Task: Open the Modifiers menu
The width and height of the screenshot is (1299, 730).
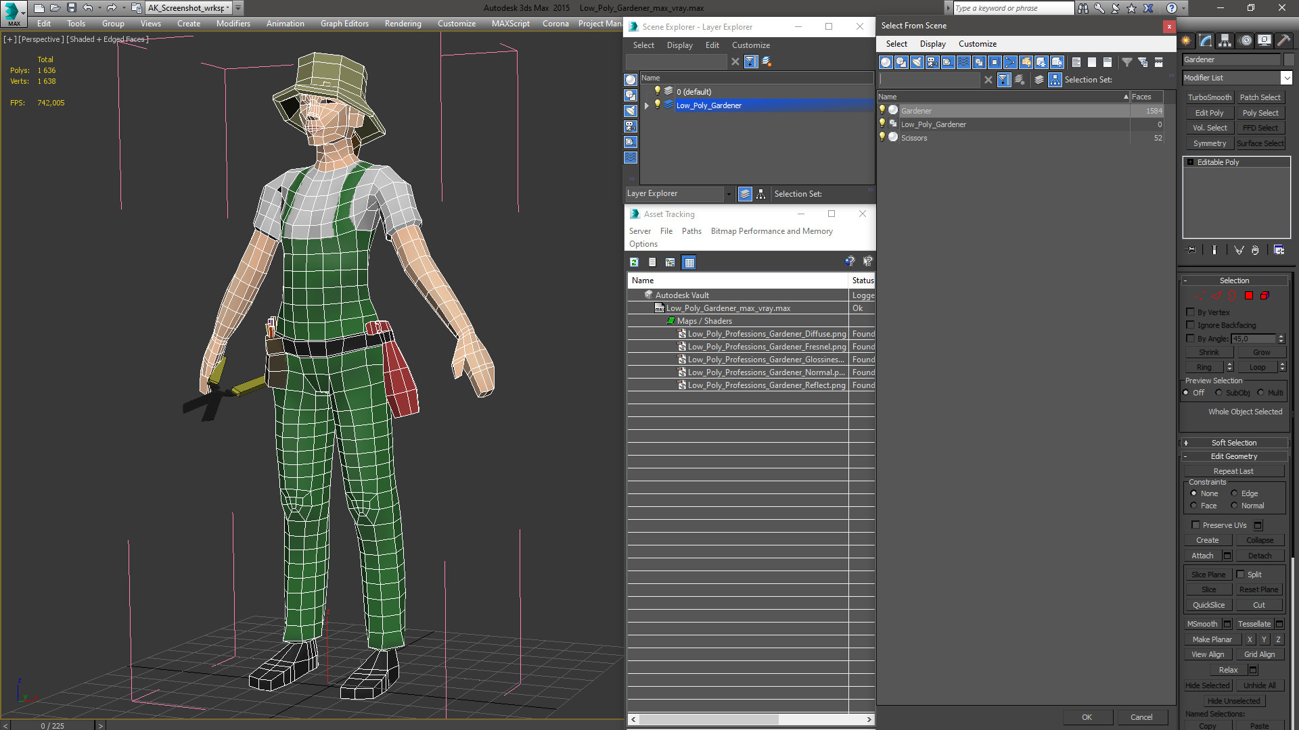Action: click(x=233, y=24)
